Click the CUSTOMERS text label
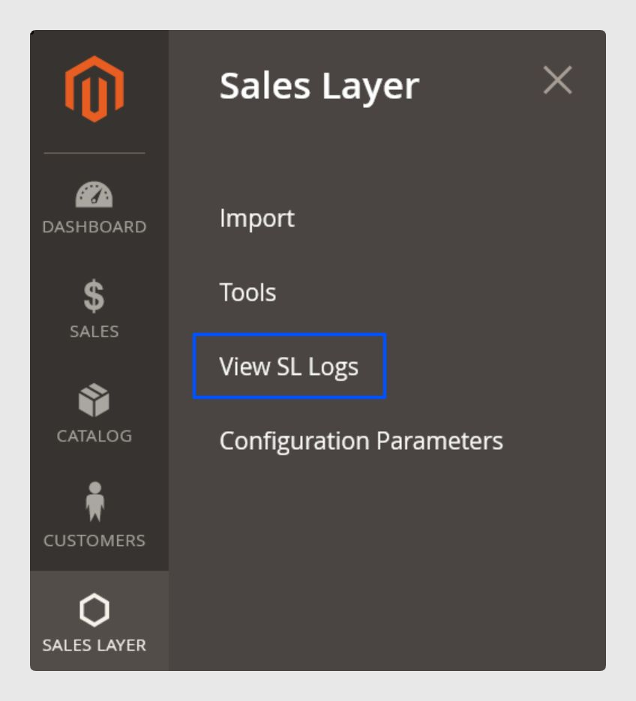 (x=94, y=541)
